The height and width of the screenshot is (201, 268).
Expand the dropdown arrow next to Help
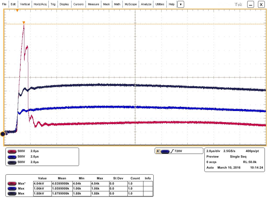tap(181, 4)
